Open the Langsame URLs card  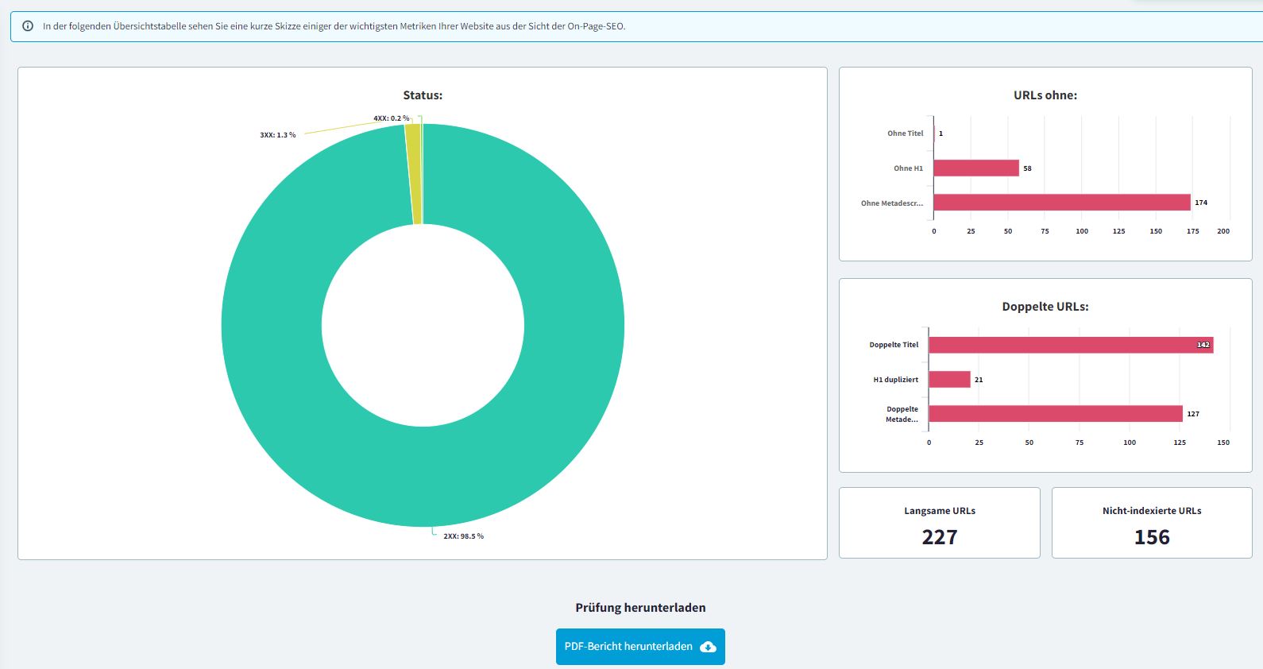coord(939,523)
